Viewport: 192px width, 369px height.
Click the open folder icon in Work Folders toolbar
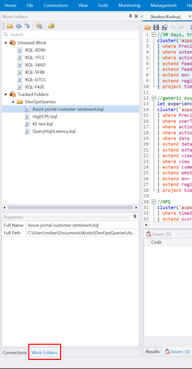coord(10,26)
